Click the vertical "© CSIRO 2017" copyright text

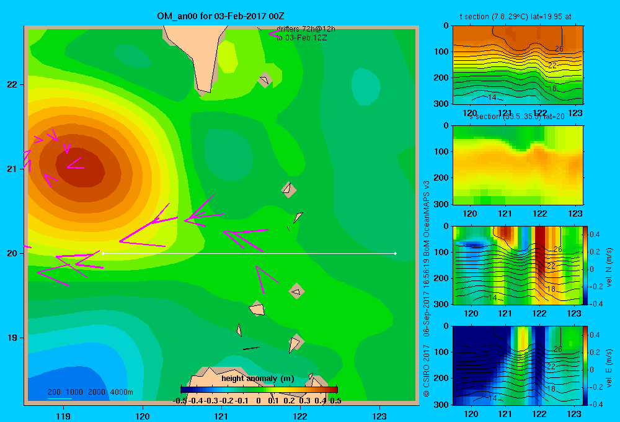tap(427, 370)
